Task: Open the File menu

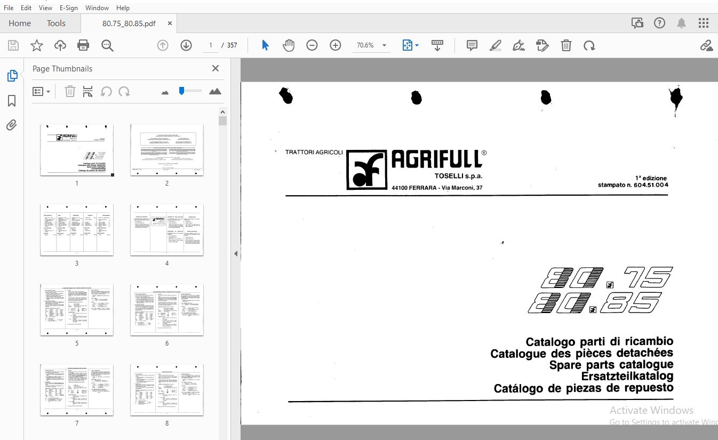Action: click(9, 7)
